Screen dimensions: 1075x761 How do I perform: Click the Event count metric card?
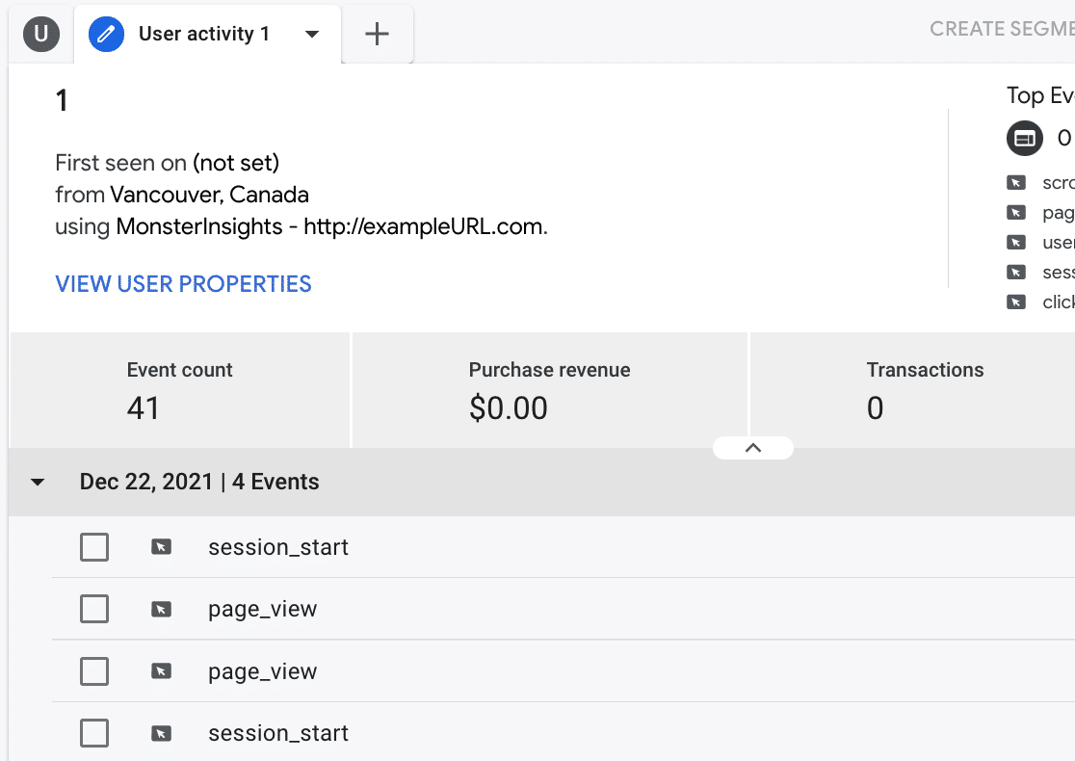pyautogui.click(x=180, y=391)
